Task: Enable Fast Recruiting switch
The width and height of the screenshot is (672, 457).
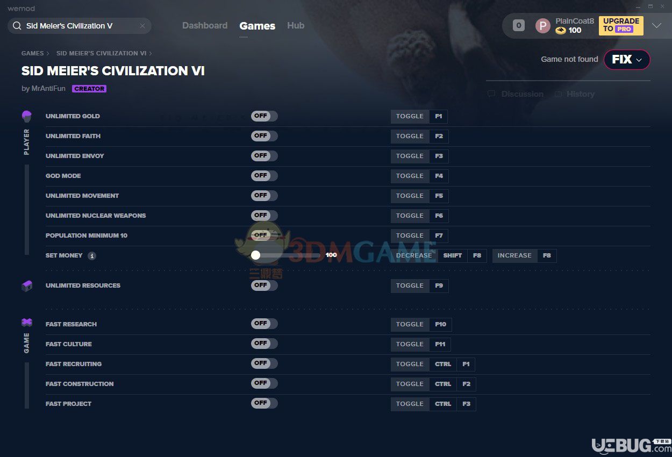Action: [x=264, y=363]
